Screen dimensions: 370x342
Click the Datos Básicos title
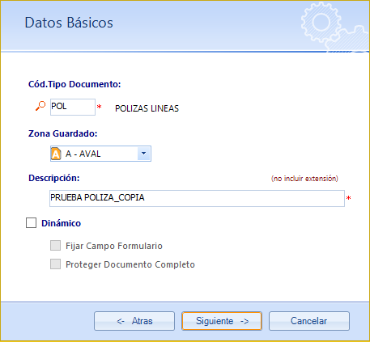(69, 23)
